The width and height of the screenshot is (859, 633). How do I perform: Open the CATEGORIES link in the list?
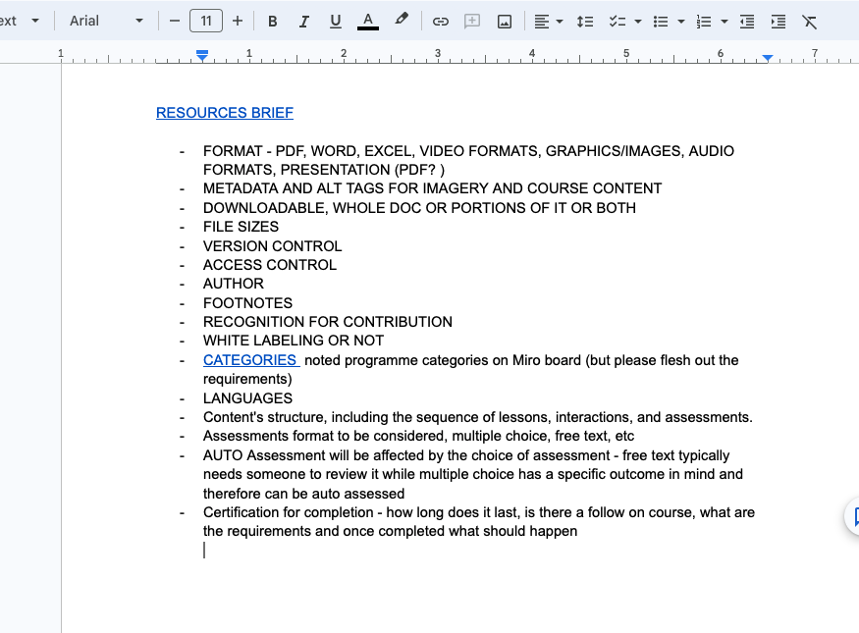pyautogui.click(x=249, y=360)
